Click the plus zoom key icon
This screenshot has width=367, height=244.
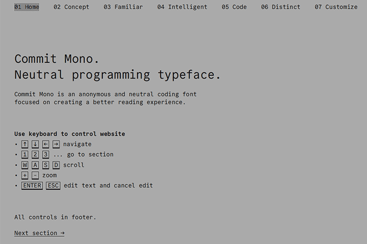click(x=25, y=176)
